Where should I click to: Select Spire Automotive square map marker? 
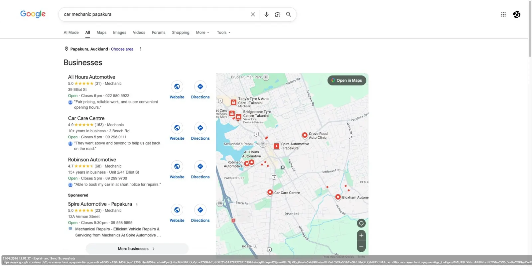point(276,146)
